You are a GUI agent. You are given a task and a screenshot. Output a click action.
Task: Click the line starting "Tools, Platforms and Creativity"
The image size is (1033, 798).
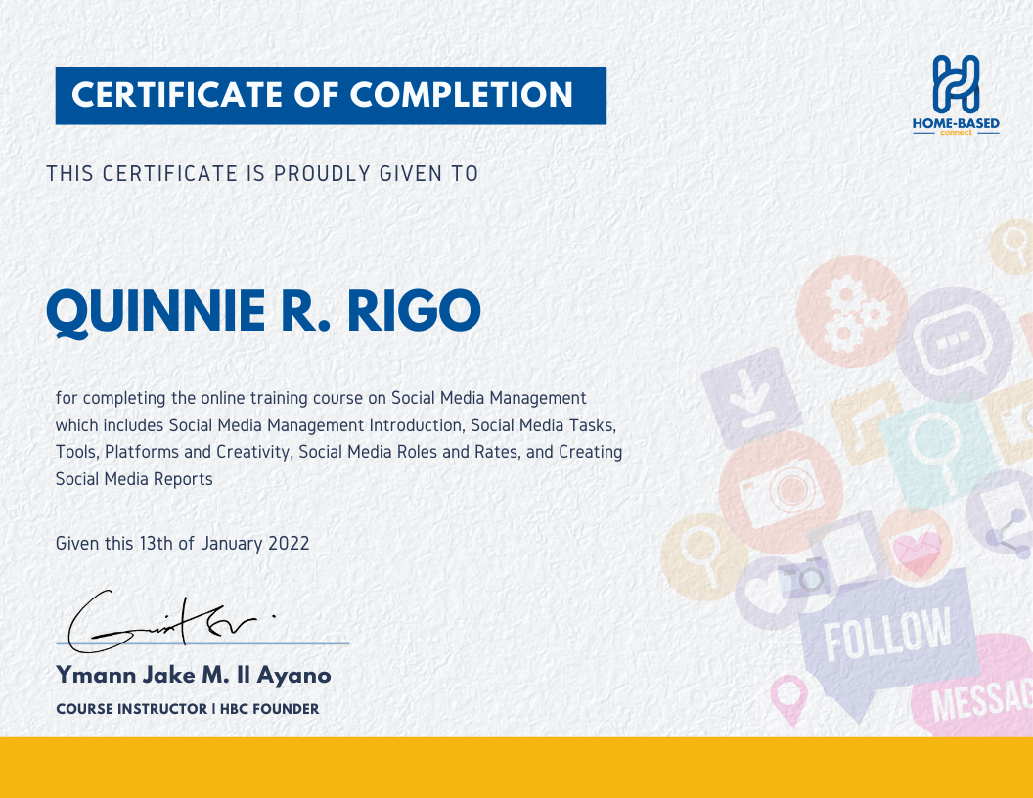(x=338, y=453)
